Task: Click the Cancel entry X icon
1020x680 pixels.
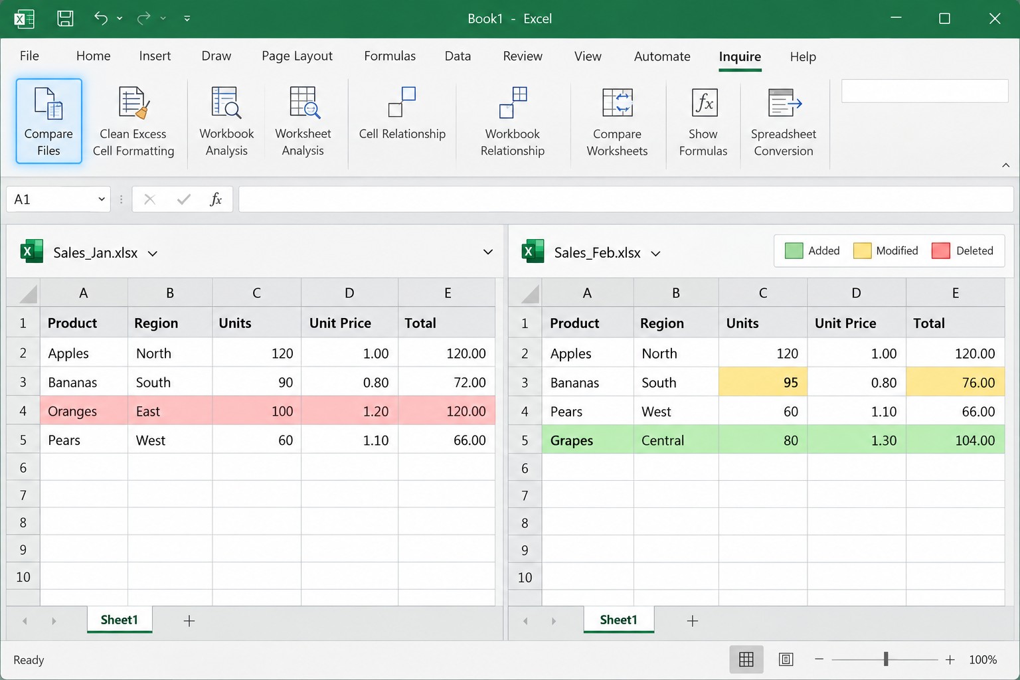Action: click(149, 199)
